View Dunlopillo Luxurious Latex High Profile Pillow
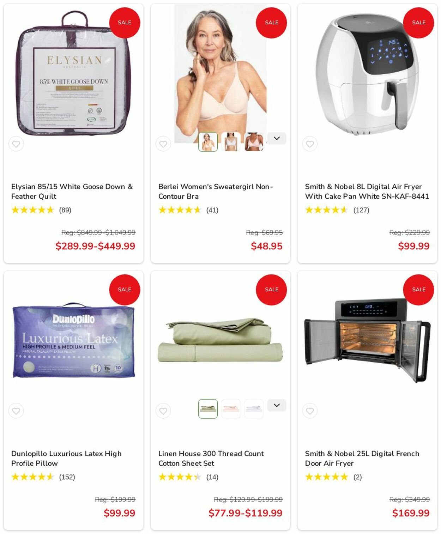441x534 pixels. click(66, 458)
